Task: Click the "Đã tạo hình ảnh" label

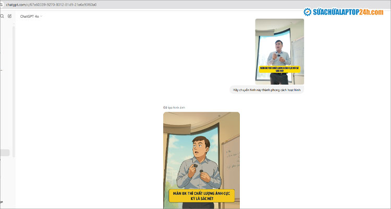Action: (174, 108)
